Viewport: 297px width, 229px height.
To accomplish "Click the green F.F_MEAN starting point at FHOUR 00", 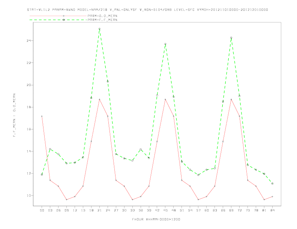I will click(x=42, y=175).
